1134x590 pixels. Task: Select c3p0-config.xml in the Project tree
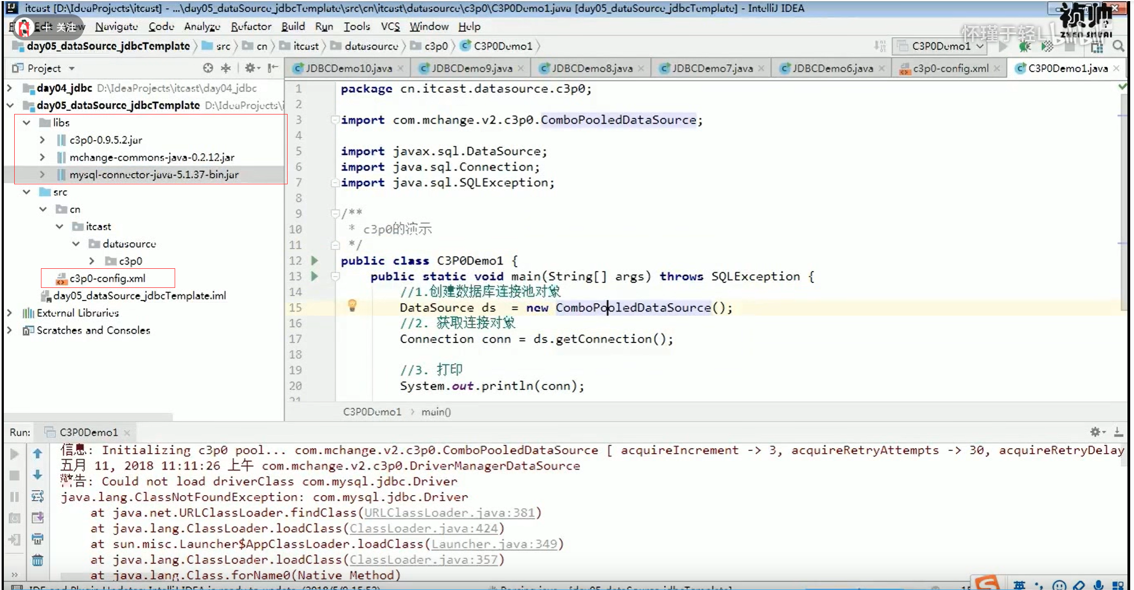107,278
